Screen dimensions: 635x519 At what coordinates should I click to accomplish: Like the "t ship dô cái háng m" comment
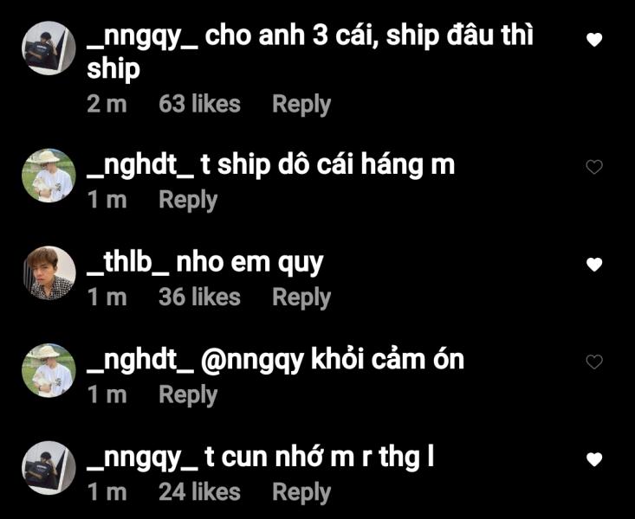click(594, 167)
